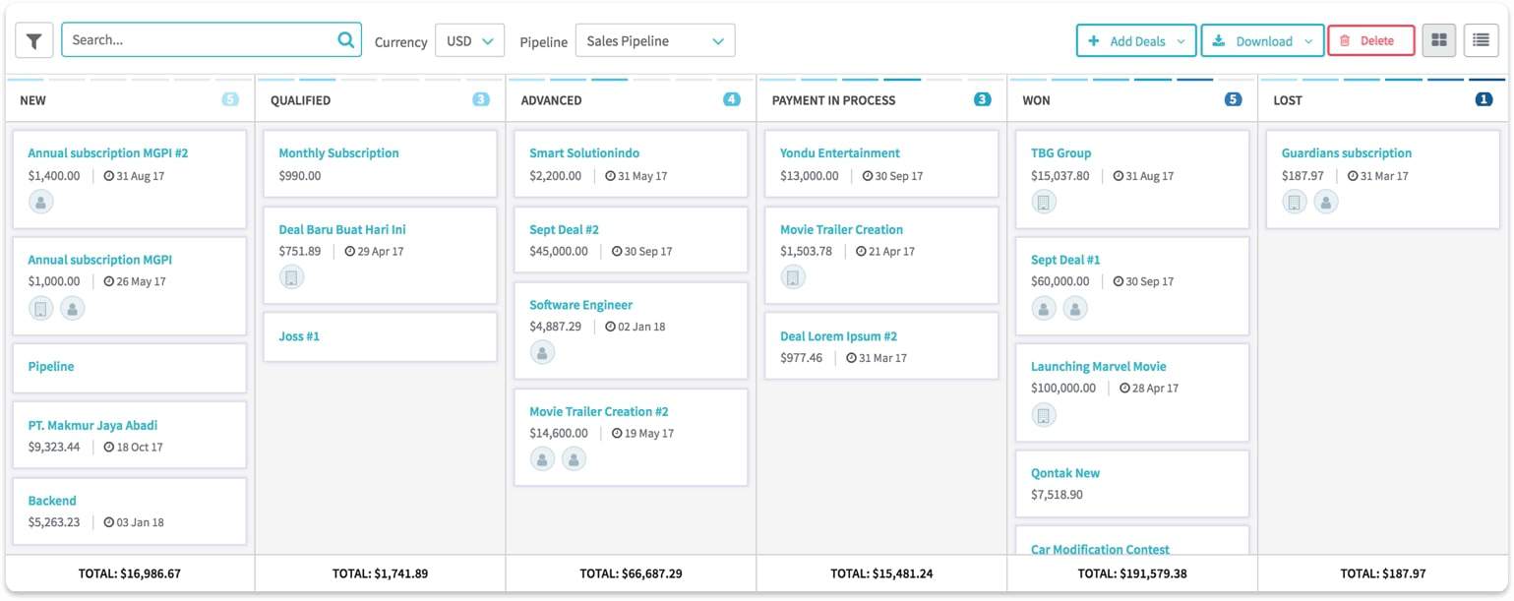Click clock icon on Sept Deal #2 card
The height and width of the screenshot is (601, 1514).
click(x=617, y=252)
